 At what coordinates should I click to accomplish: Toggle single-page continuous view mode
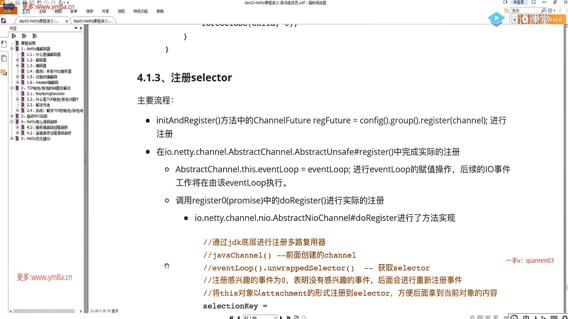coord(480,317)
